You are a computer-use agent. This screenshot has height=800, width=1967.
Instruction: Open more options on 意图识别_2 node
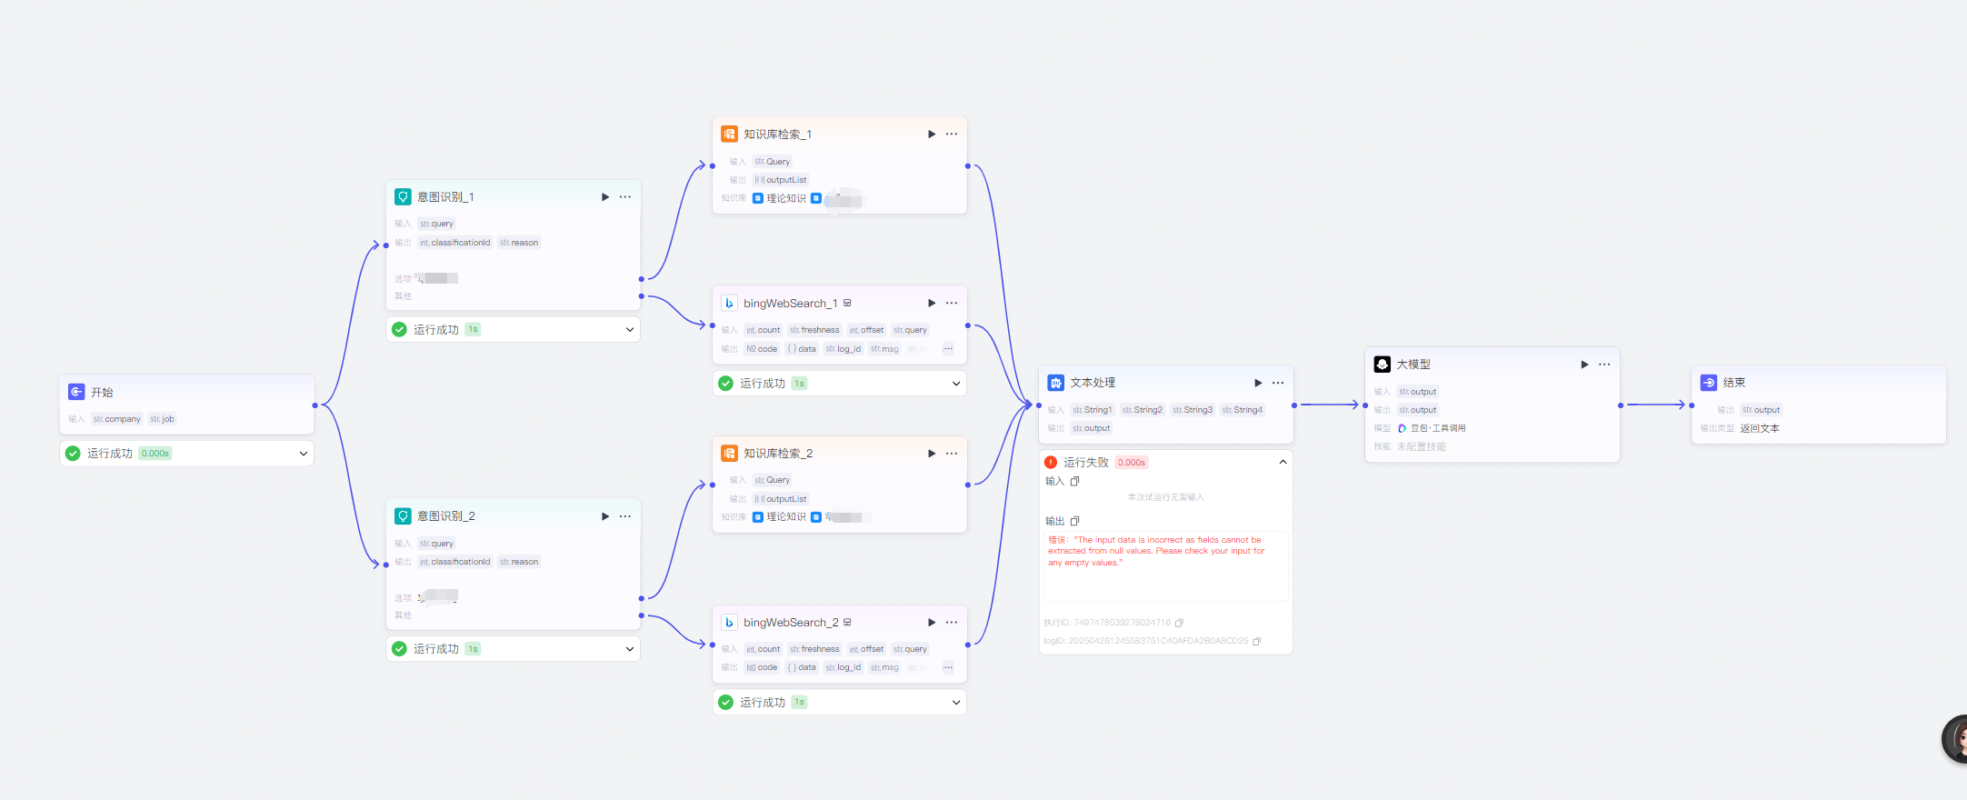point(625,516)
